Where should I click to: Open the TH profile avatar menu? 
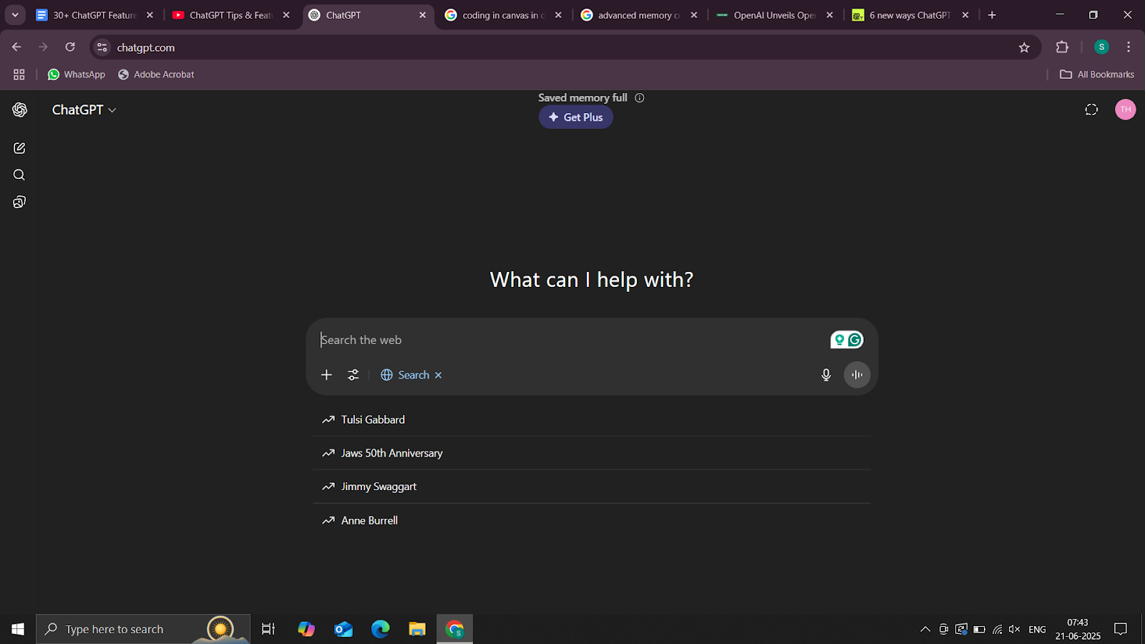point(1126,109)
